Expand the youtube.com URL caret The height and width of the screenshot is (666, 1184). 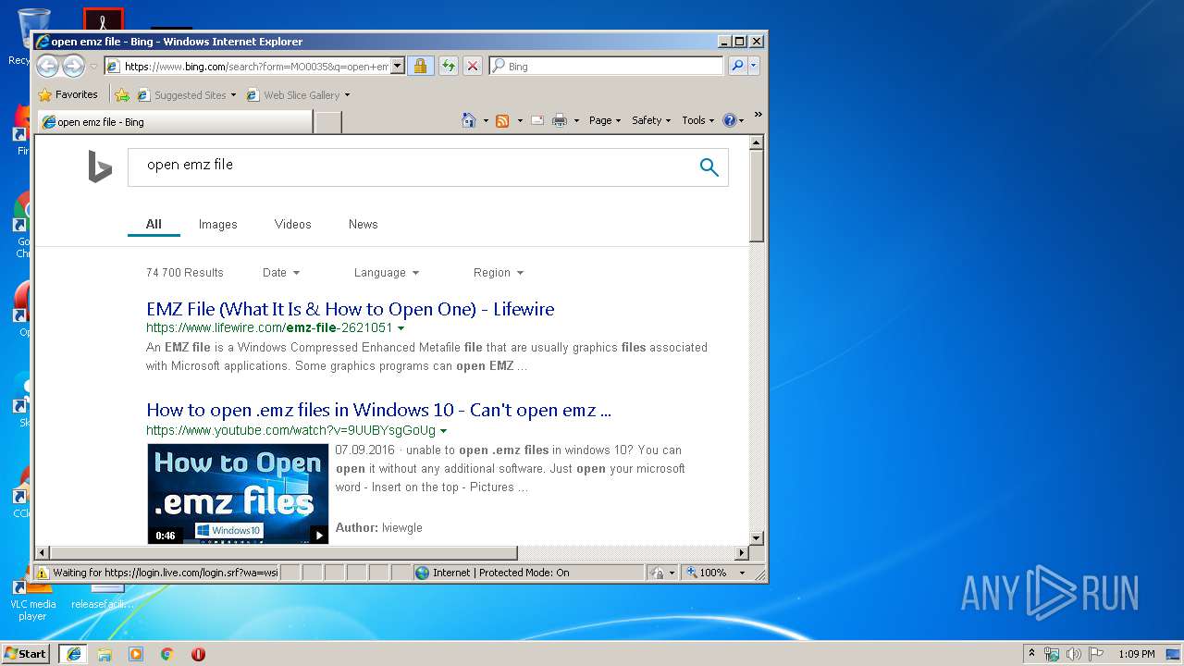[x=443, y=431]
